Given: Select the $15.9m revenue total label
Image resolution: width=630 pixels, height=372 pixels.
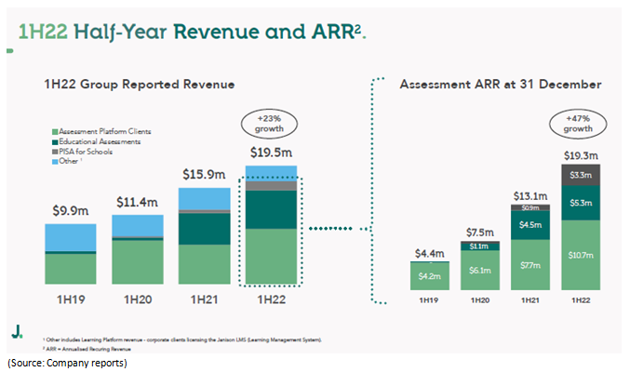Looking at the screenshot, I should (204, 175).
